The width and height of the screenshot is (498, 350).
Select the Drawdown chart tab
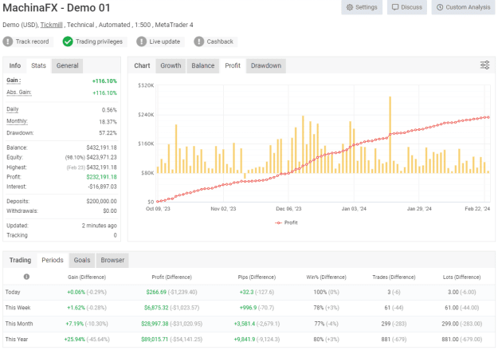point(266,65)
